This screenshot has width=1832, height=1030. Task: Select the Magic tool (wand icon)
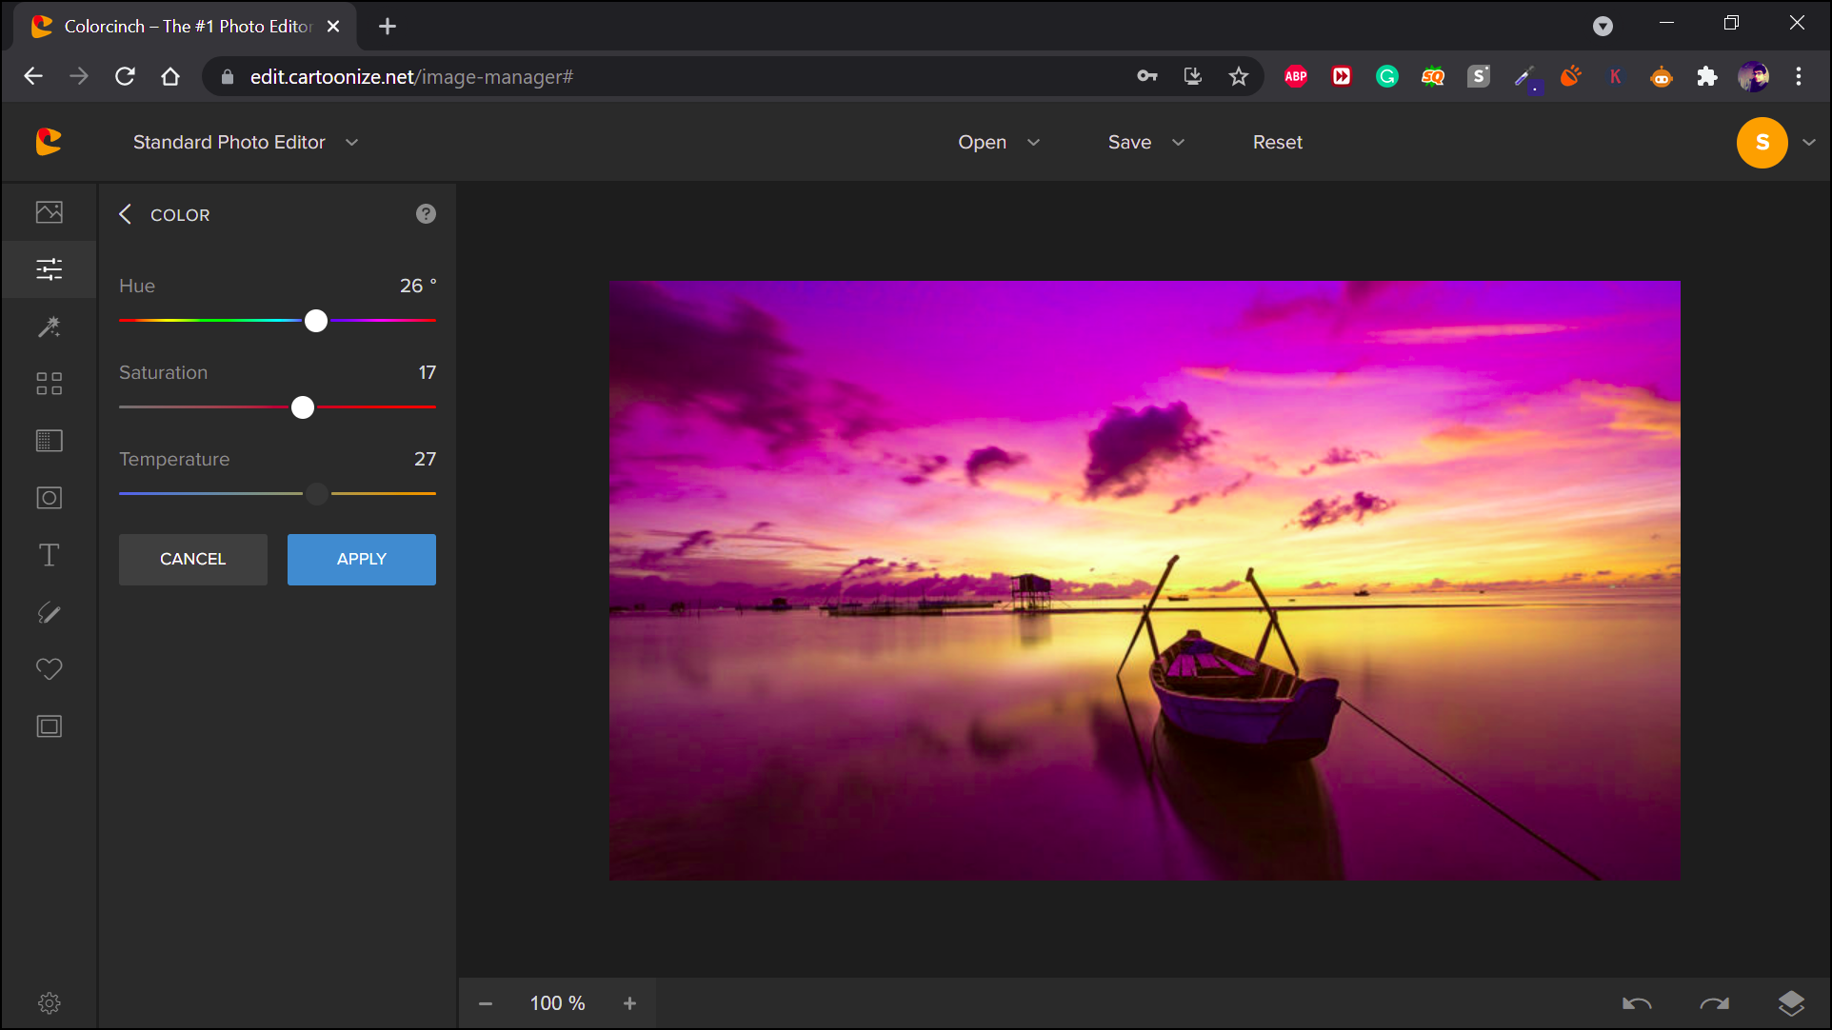coord(50,327)
